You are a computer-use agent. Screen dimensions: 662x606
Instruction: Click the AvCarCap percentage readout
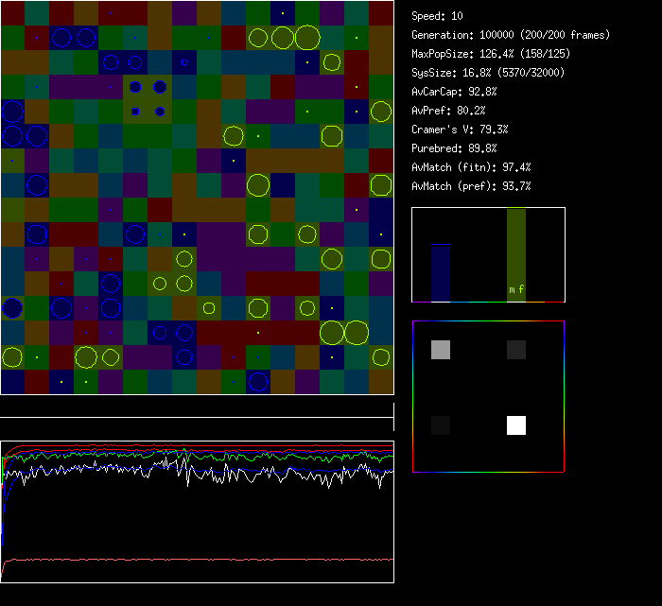click(454, 92)
